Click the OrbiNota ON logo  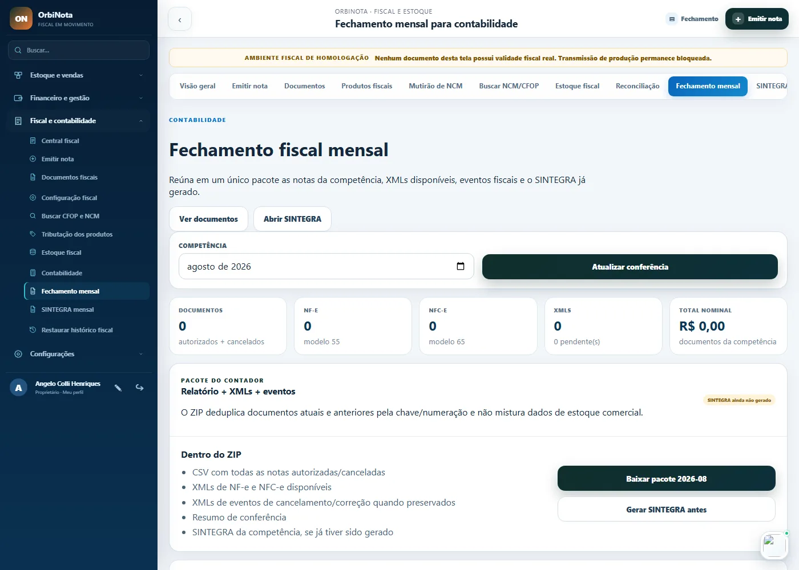21,18
